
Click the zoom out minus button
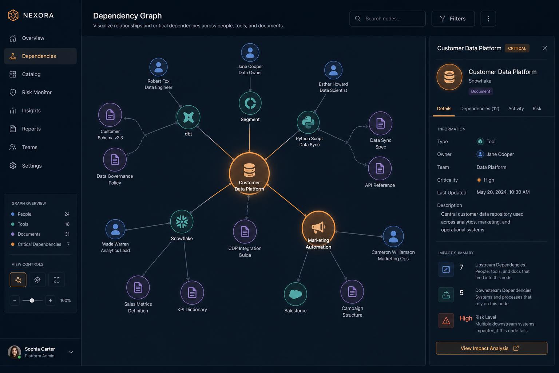15,301
